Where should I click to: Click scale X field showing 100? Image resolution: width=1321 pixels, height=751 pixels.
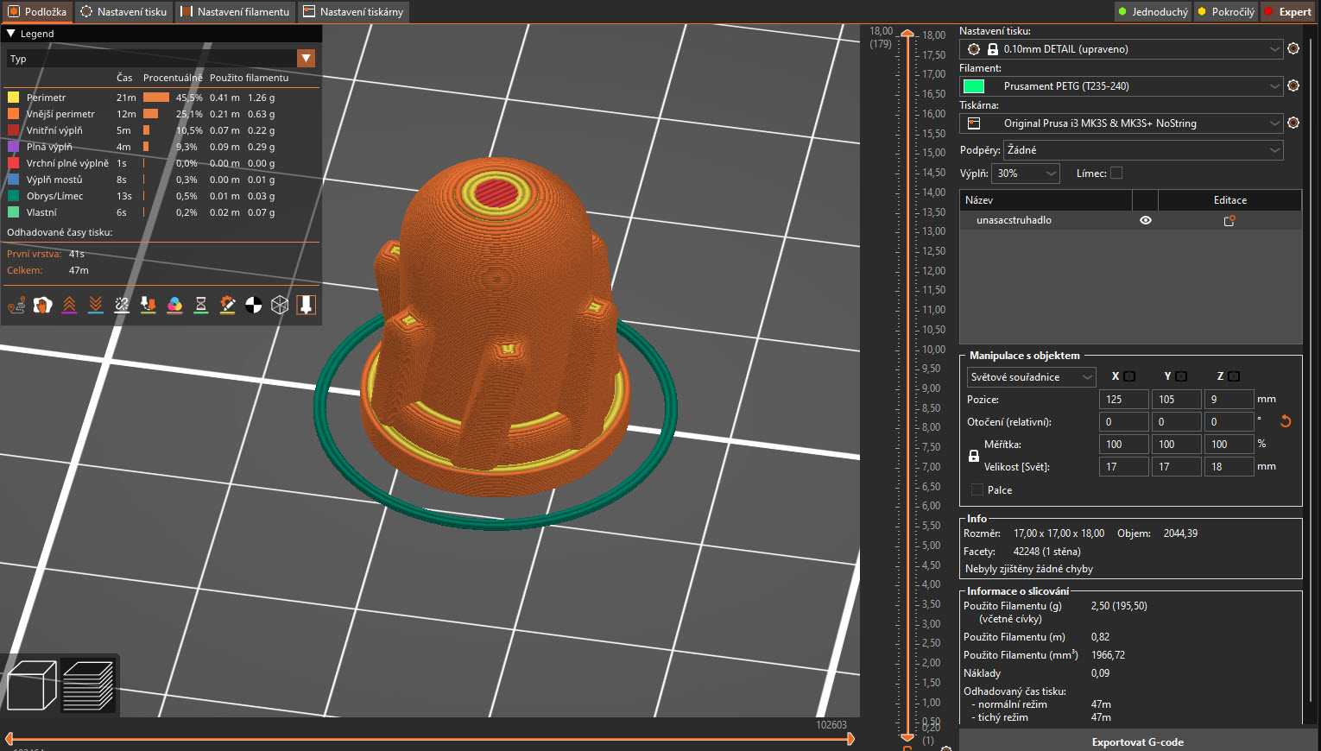(x=1123, y=445)
